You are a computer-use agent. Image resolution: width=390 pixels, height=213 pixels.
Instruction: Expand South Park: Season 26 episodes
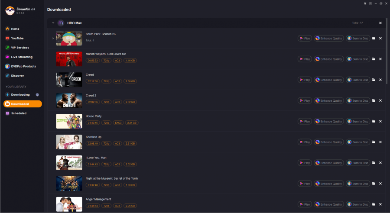pyautogui.click(x=53, y=38)
